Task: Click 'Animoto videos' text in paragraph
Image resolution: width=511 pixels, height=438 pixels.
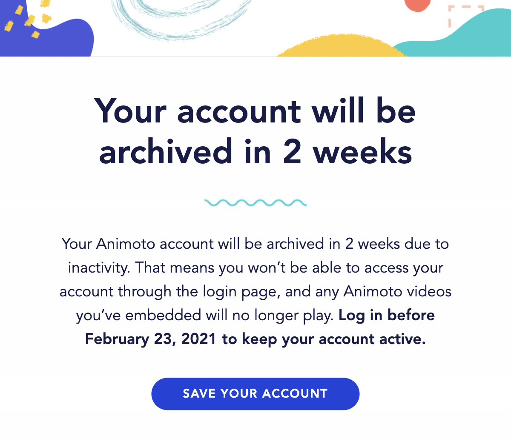Action: 397,292
